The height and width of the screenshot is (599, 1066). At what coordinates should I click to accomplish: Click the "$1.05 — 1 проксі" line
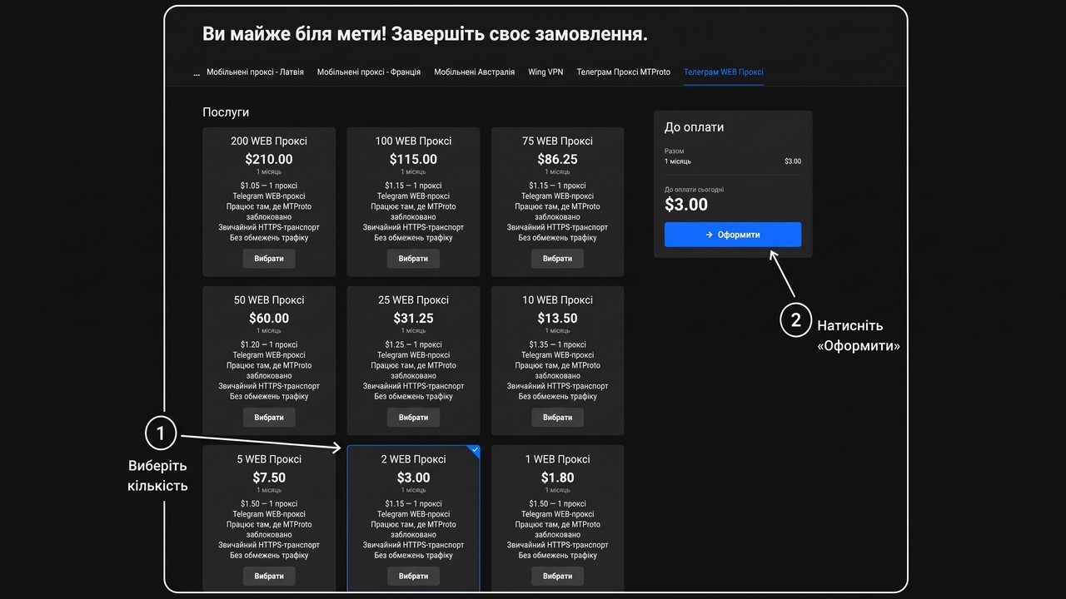click(x=269, y=186)
